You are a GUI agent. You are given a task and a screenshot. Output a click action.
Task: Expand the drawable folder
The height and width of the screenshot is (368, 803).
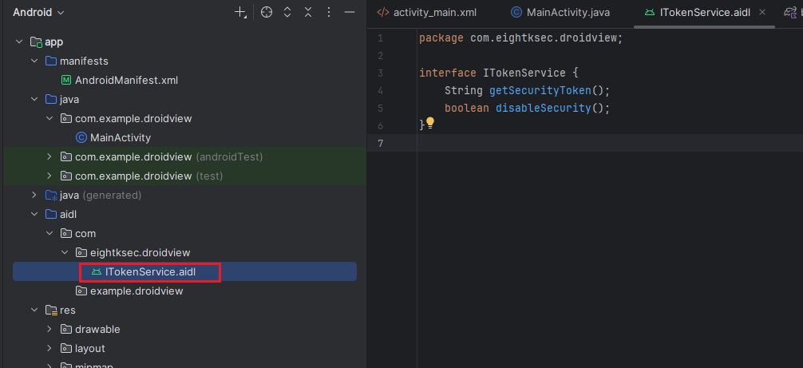coord(49,330)
